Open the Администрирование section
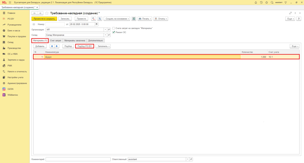Image resolution: width=304 pixels, height=163 pixels. pyautogui.click(x=17, y=83)
